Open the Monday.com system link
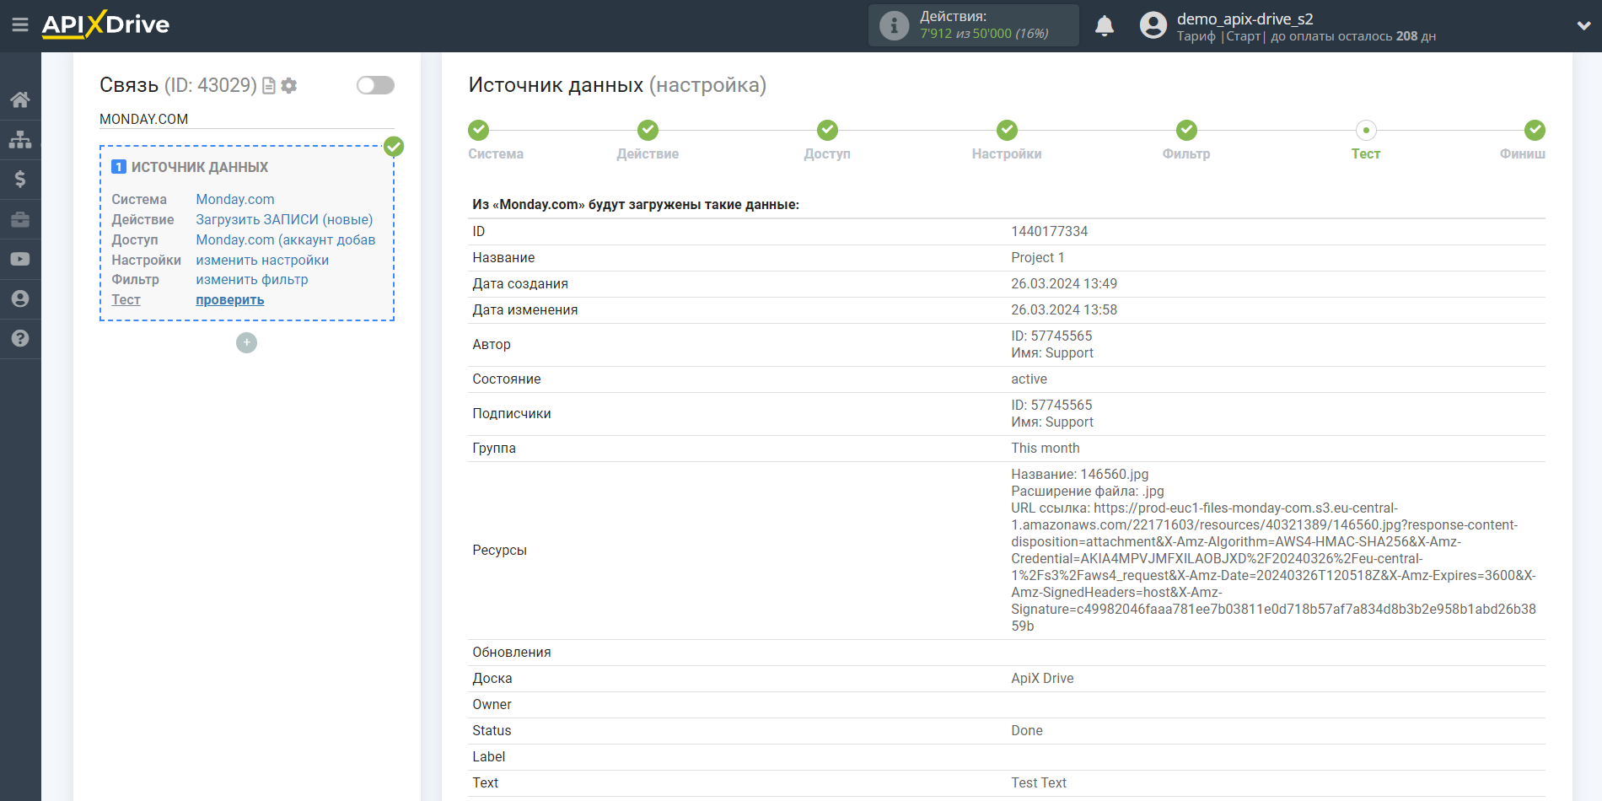This screenshot has width=1602, height=801. [x=235, y=199]
